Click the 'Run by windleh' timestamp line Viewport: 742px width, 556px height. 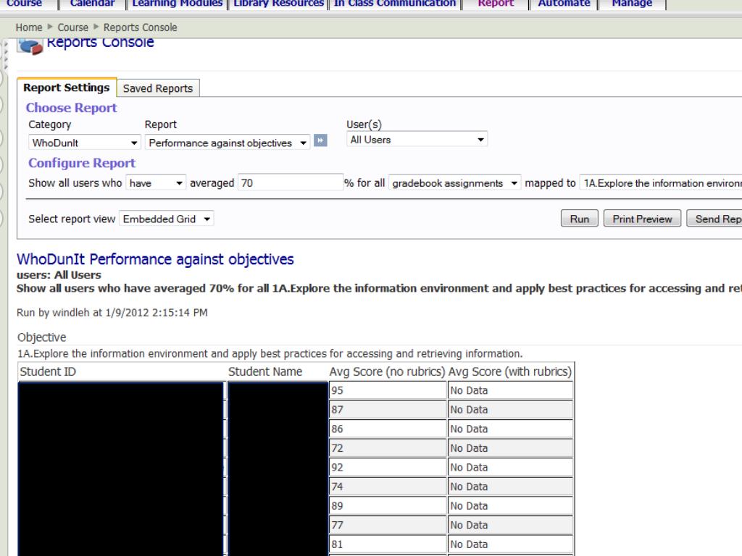pos(112,313)
